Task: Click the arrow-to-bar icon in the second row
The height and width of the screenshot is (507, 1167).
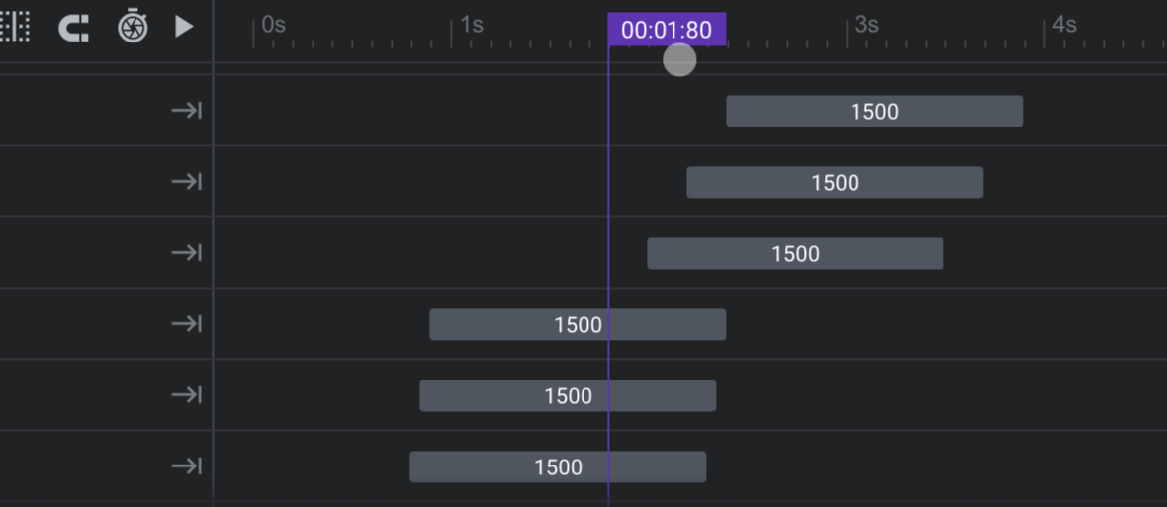Action: tap(186, 182)
